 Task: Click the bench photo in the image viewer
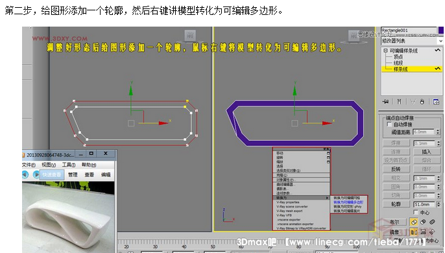pos(68,217)
